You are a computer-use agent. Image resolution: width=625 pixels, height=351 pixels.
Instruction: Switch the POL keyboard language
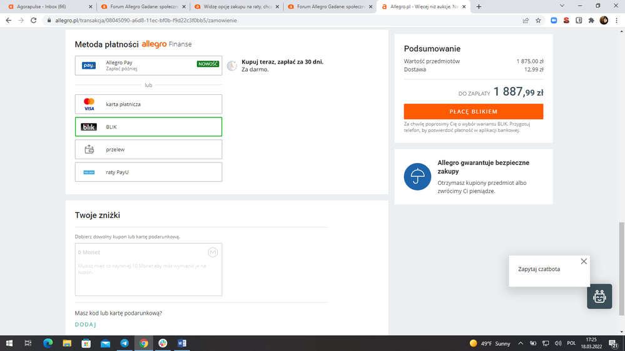(571, 344)
